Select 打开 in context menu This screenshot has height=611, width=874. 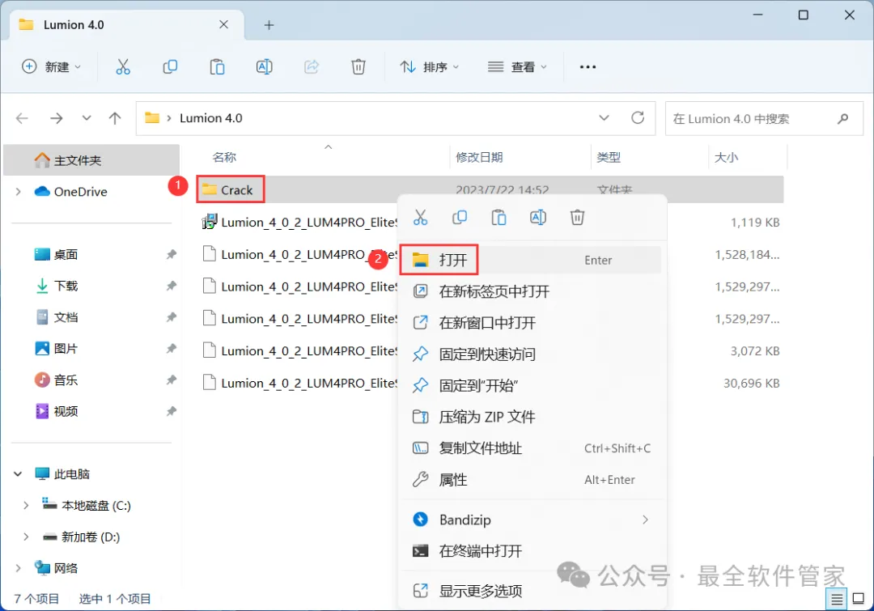tap(532, 260)
